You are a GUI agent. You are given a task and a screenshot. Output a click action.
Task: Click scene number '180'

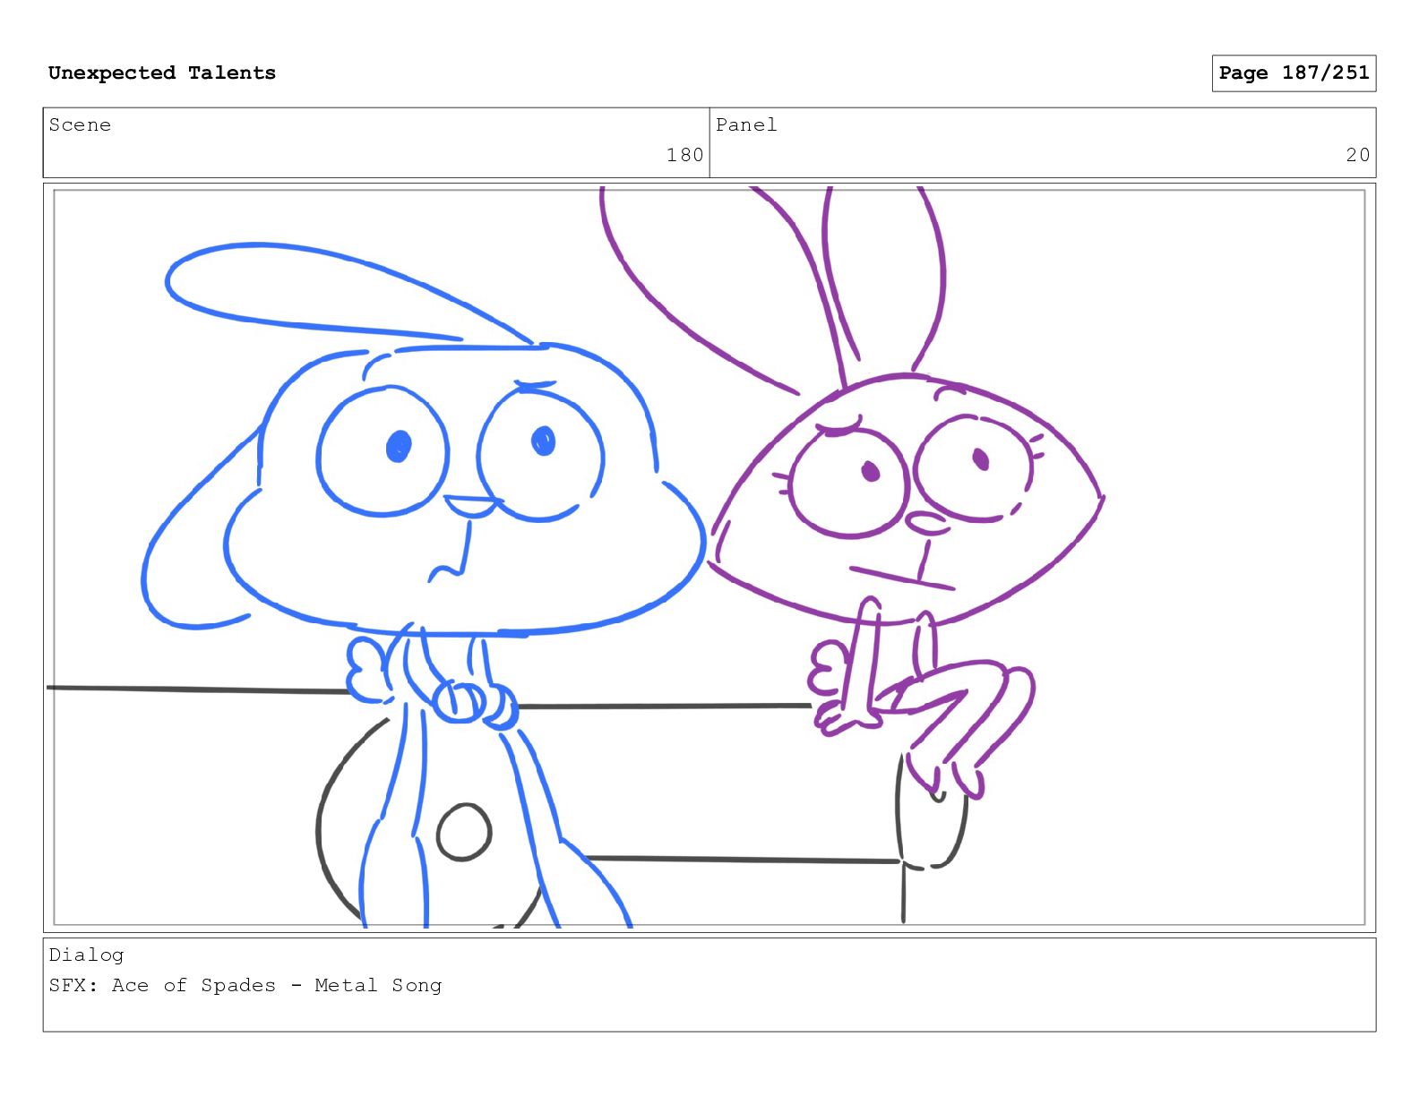pos(684,155)
